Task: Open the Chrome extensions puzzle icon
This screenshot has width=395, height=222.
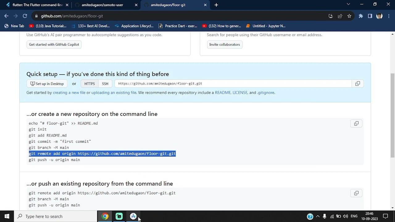Action: coord(361,16)
